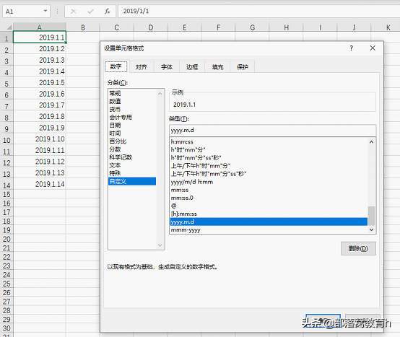This screenshot has height=337, width=400.
Task: Select column A header
Action: pos(40,27)
